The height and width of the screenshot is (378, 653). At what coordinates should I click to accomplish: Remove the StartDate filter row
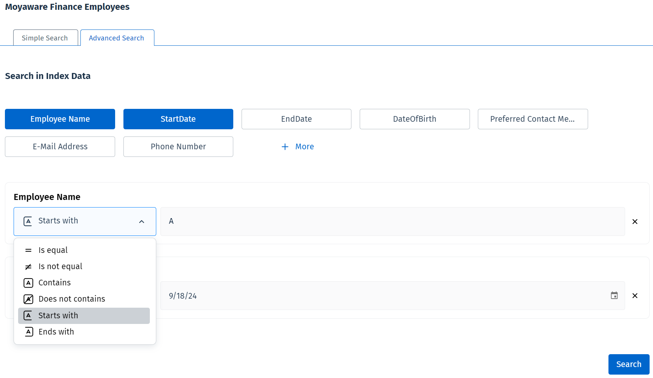635,296
